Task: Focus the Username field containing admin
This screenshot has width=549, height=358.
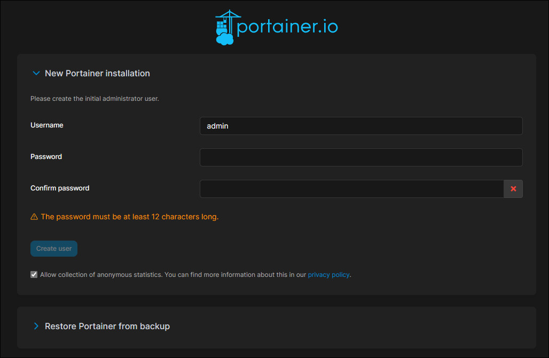Action: pos(361,126)
